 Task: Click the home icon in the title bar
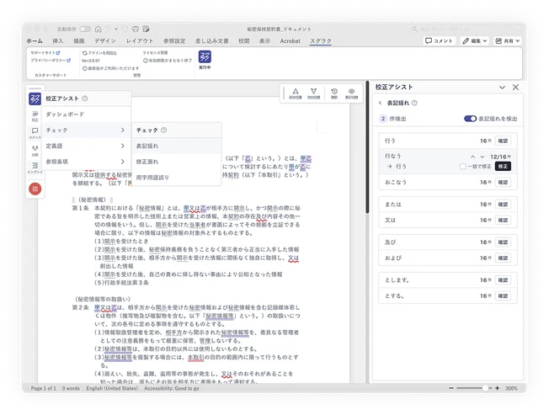(x=98, y=29)
